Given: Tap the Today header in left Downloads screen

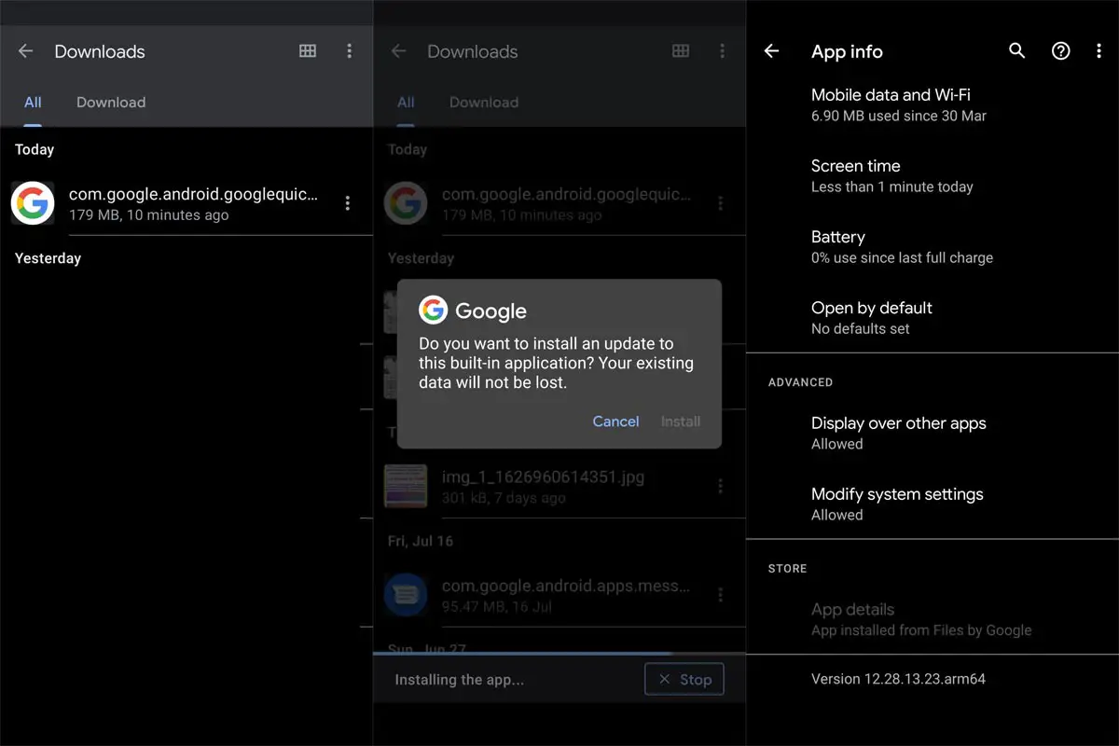Looking at the screenshot, I should coord(35,149).
